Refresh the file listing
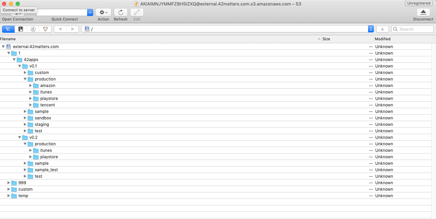 pos(121,12)
